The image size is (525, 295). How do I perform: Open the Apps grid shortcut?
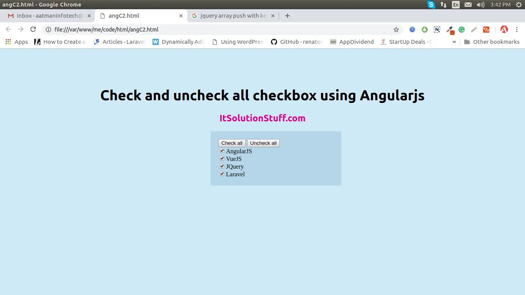pyautogui.click(x=17, y=42)
